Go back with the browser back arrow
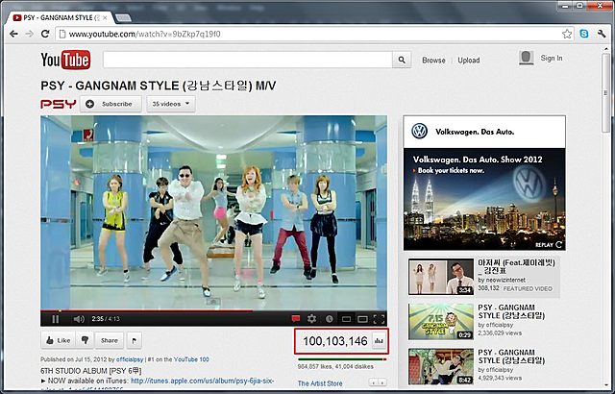 (13, 34)
